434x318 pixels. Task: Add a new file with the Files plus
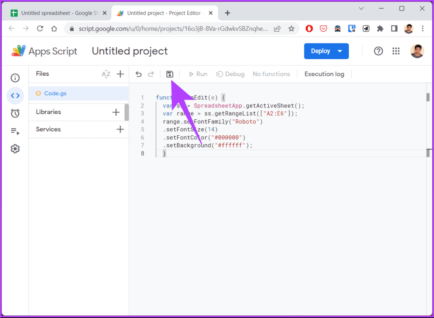pos(120,74)
